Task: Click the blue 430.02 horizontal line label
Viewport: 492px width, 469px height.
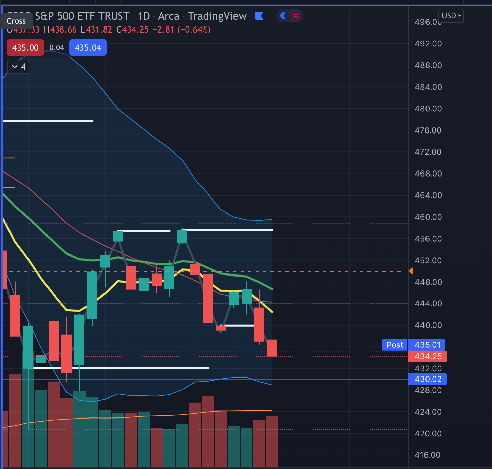Action: (x=427, y=379)
